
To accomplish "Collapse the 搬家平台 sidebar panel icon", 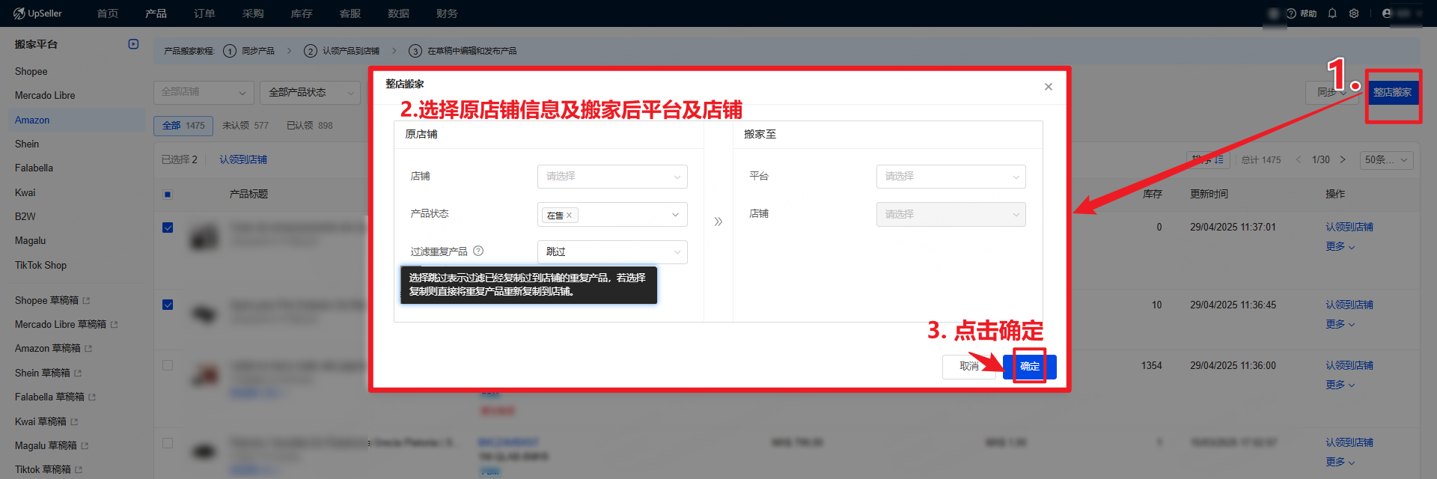I will point(133,44).
